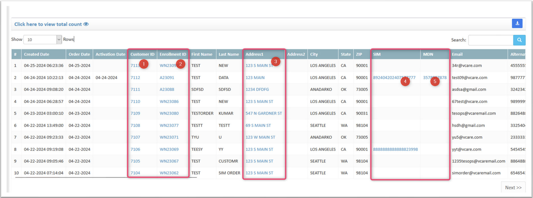
Task: Select email asdsa@gmail.com
Action: click(x=469, y=89)
